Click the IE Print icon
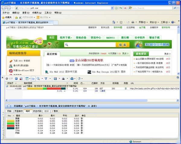Image resolution: width=181 pixels, height=144 pixels. [133, 22]
